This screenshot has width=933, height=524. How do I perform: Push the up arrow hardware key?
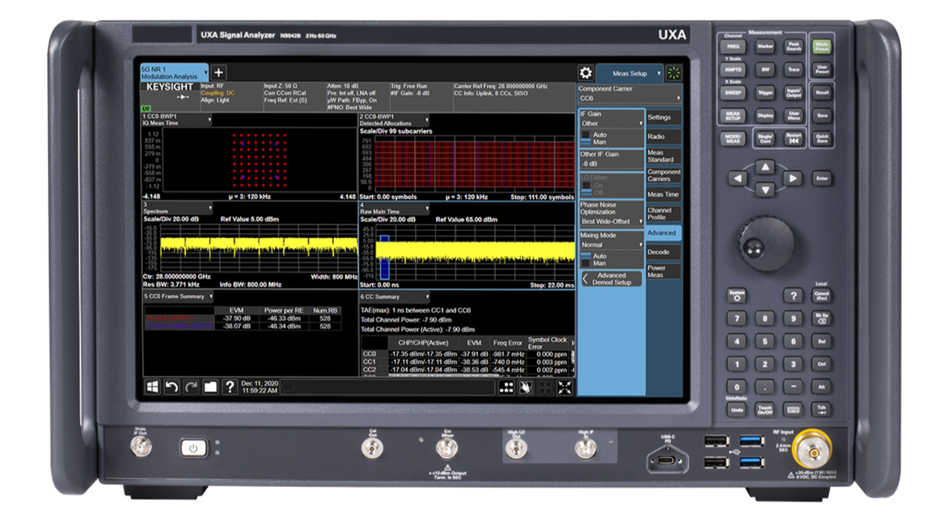click(765, 168)
